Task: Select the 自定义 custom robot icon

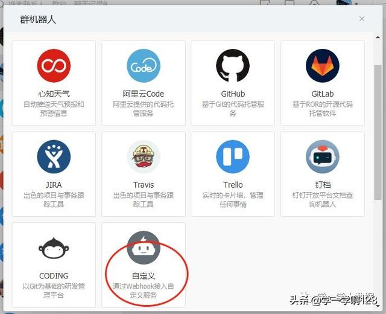Action: (144, 248)
